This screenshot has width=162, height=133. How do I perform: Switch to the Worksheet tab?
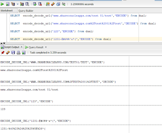point(7,11)
